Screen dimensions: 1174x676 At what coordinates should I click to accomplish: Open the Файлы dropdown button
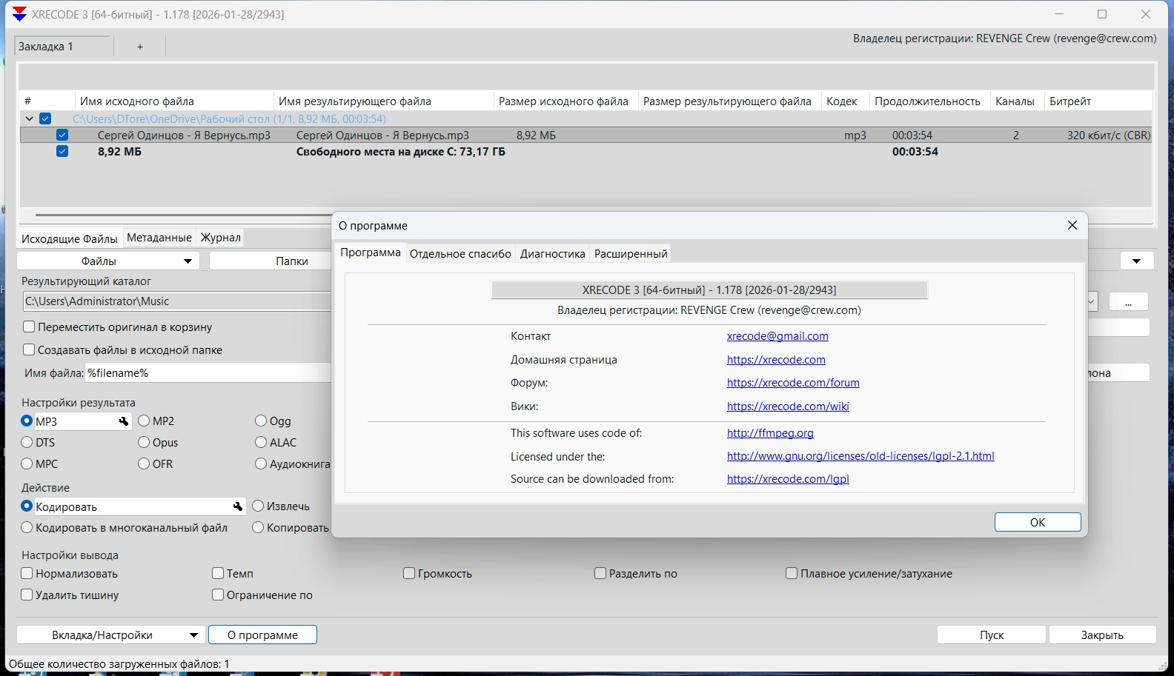(108, 261)
